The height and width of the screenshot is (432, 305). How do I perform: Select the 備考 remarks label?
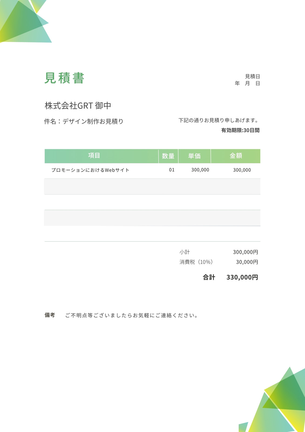(50, 315)
